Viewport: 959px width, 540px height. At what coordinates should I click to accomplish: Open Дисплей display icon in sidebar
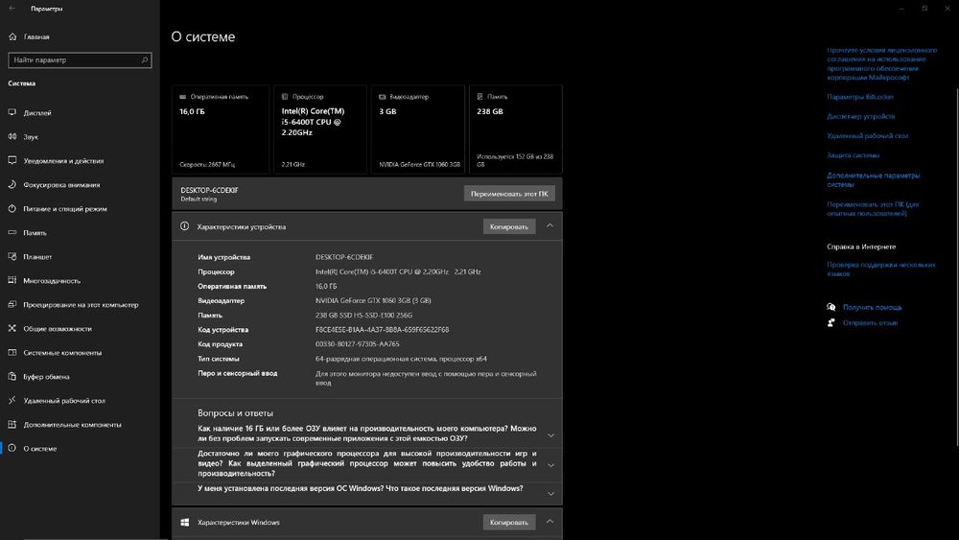[12, 112]
